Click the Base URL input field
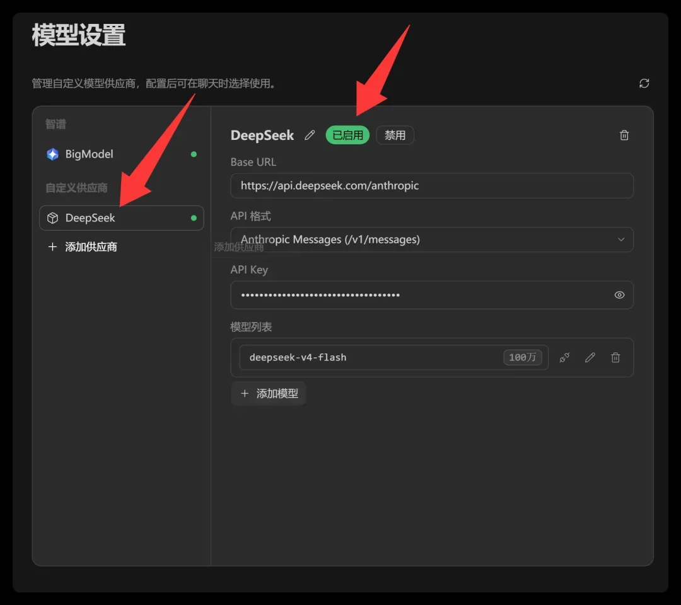This screenshot has width=681, height=605. point(432,186)
